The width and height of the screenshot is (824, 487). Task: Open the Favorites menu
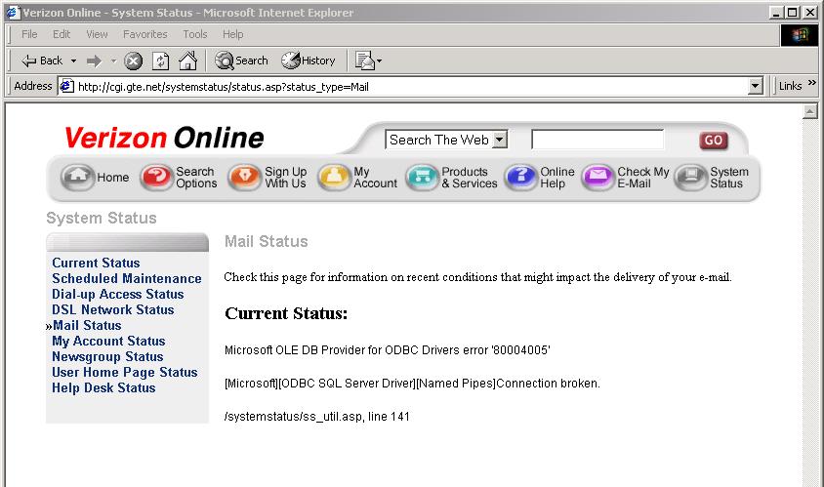145,35
